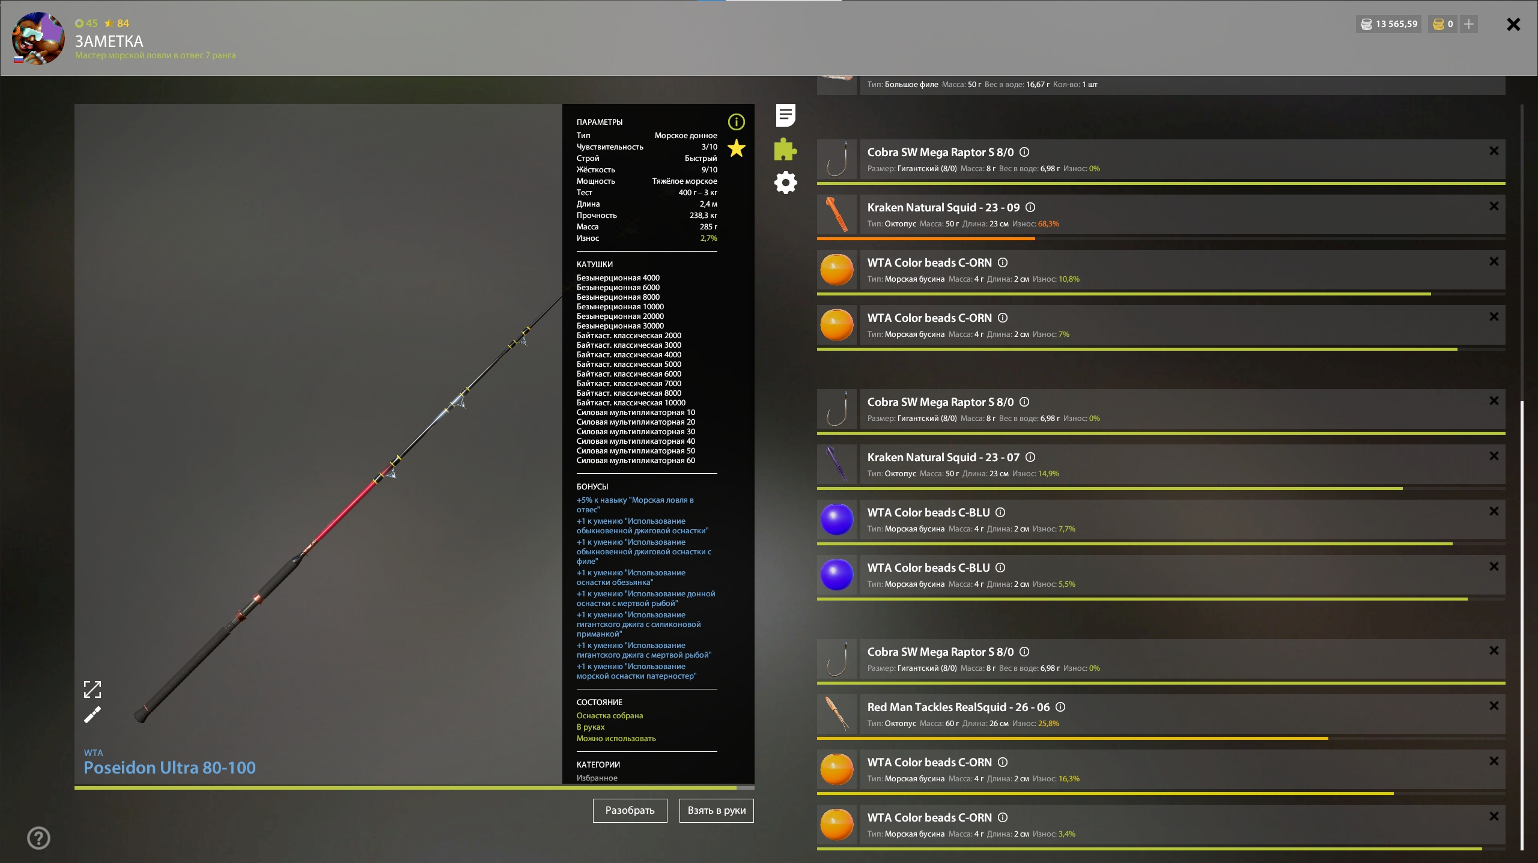
Task: Show info for second WTA Color beads C-BLU
Action: pos(1000,568)
